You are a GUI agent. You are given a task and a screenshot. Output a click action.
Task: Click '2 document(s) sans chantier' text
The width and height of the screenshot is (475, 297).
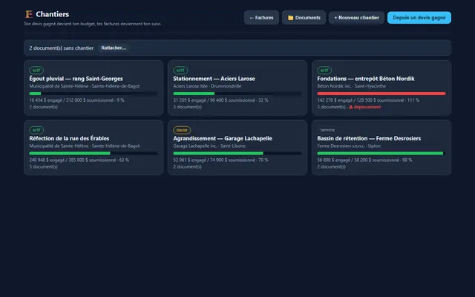61,48
